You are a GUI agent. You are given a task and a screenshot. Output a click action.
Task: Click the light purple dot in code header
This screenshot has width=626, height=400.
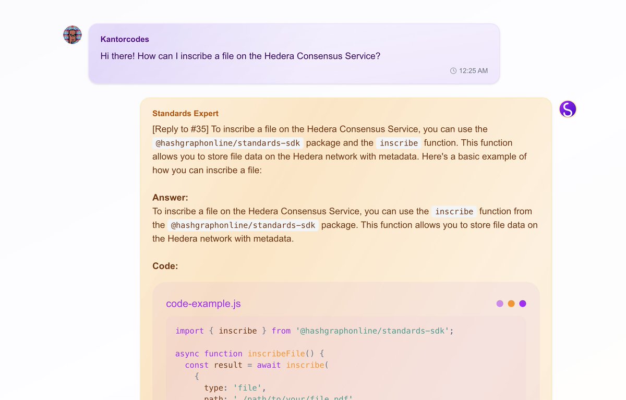coord(500,304)
